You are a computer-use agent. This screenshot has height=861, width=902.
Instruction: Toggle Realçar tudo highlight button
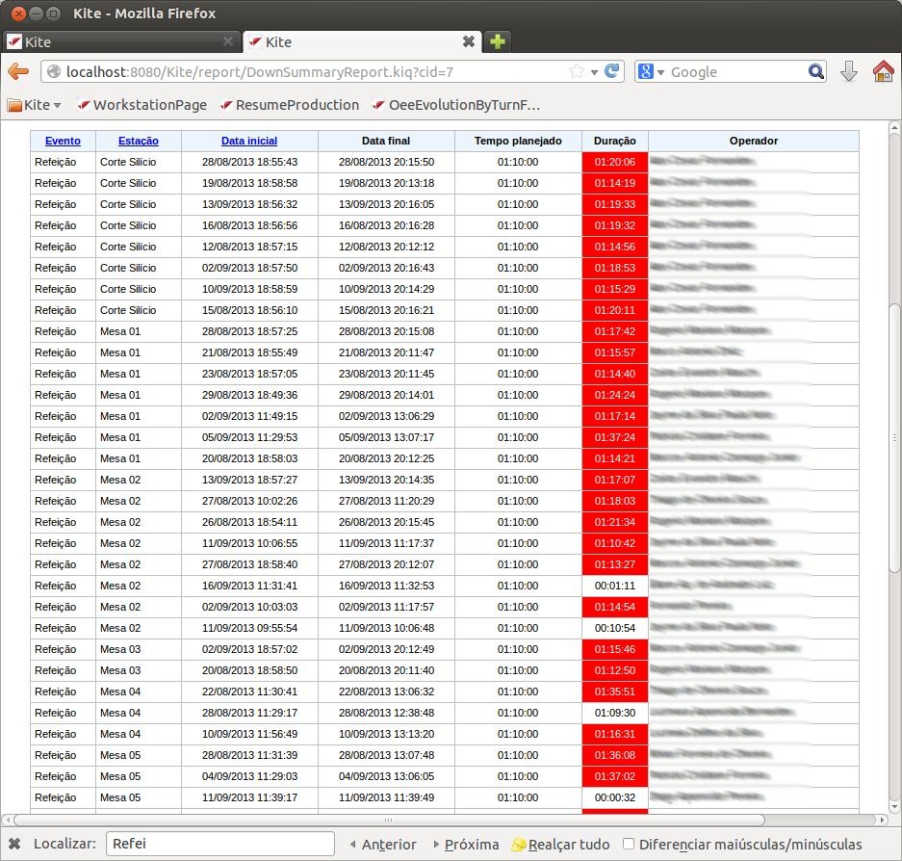[561, 844]
